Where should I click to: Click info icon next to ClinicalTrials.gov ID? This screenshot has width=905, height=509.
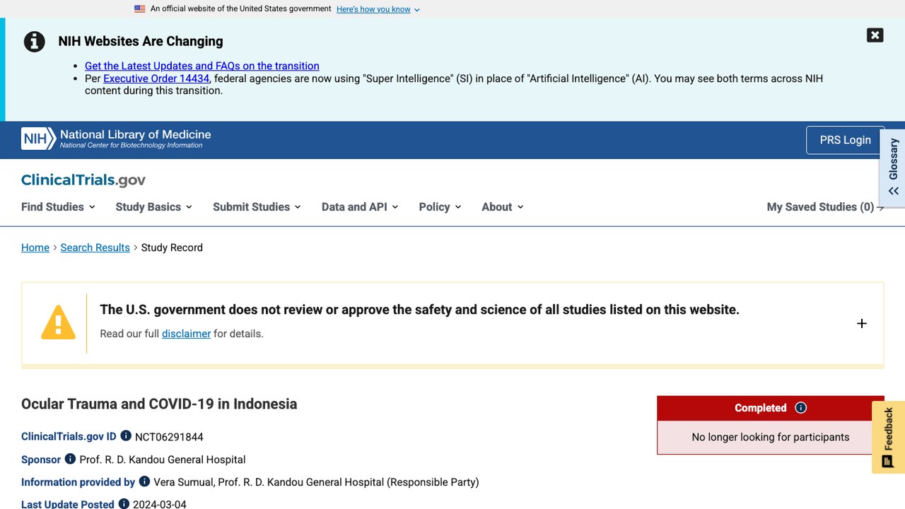[x=126, y=435]
